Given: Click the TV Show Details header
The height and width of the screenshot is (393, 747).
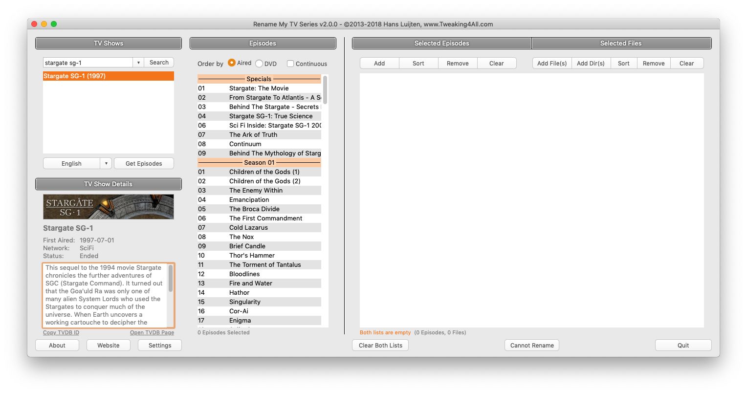Looking at the screenshot, I should 109,184.
